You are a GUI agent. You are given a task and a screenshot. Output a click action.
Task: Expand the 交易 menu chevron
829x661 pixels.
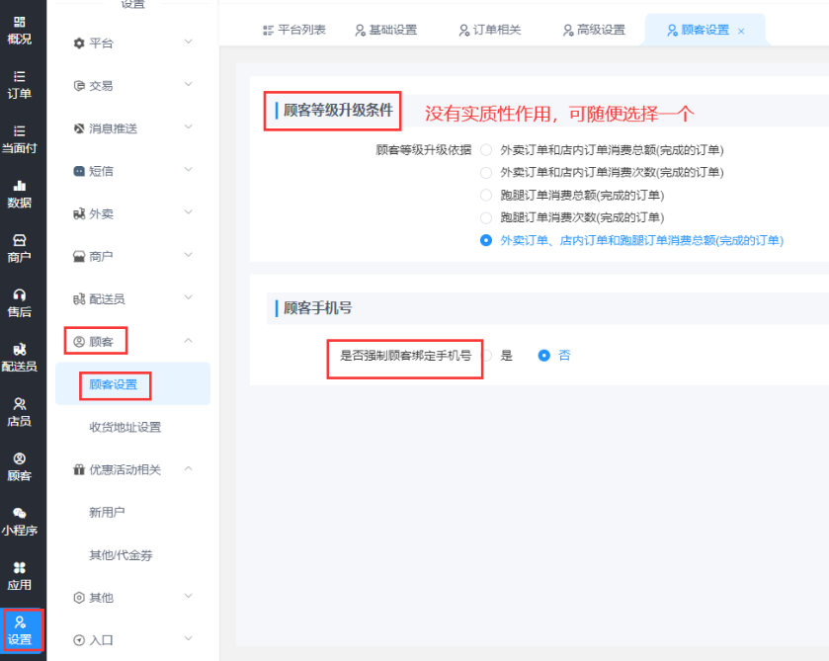click(x=188, y=84)
